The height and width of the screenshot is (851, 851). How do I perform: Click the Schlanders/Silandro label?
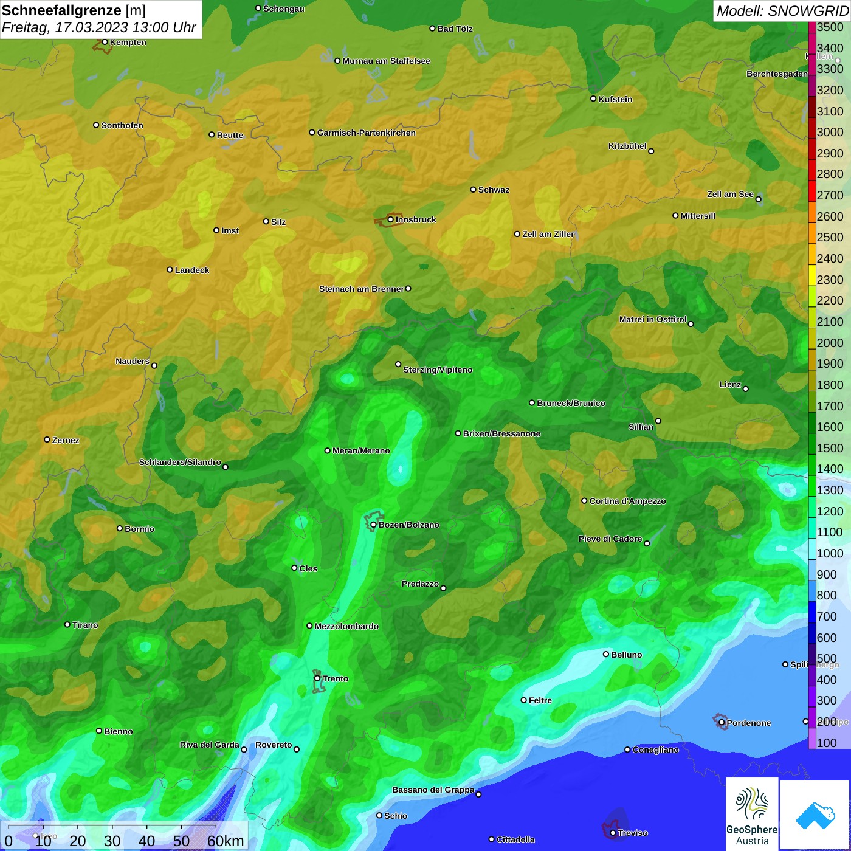point(180,462)
